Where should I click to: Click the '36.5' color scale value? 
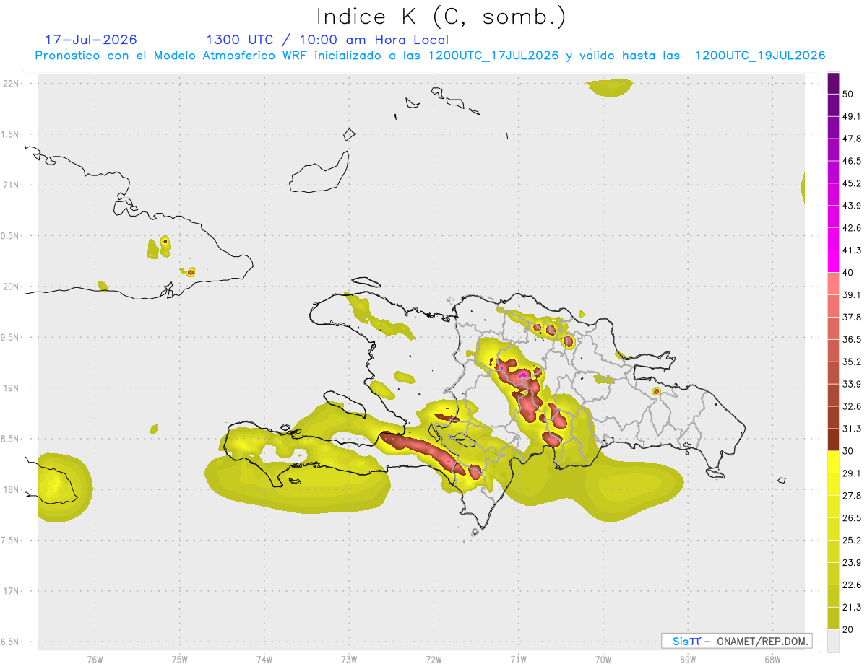[852, 339]
